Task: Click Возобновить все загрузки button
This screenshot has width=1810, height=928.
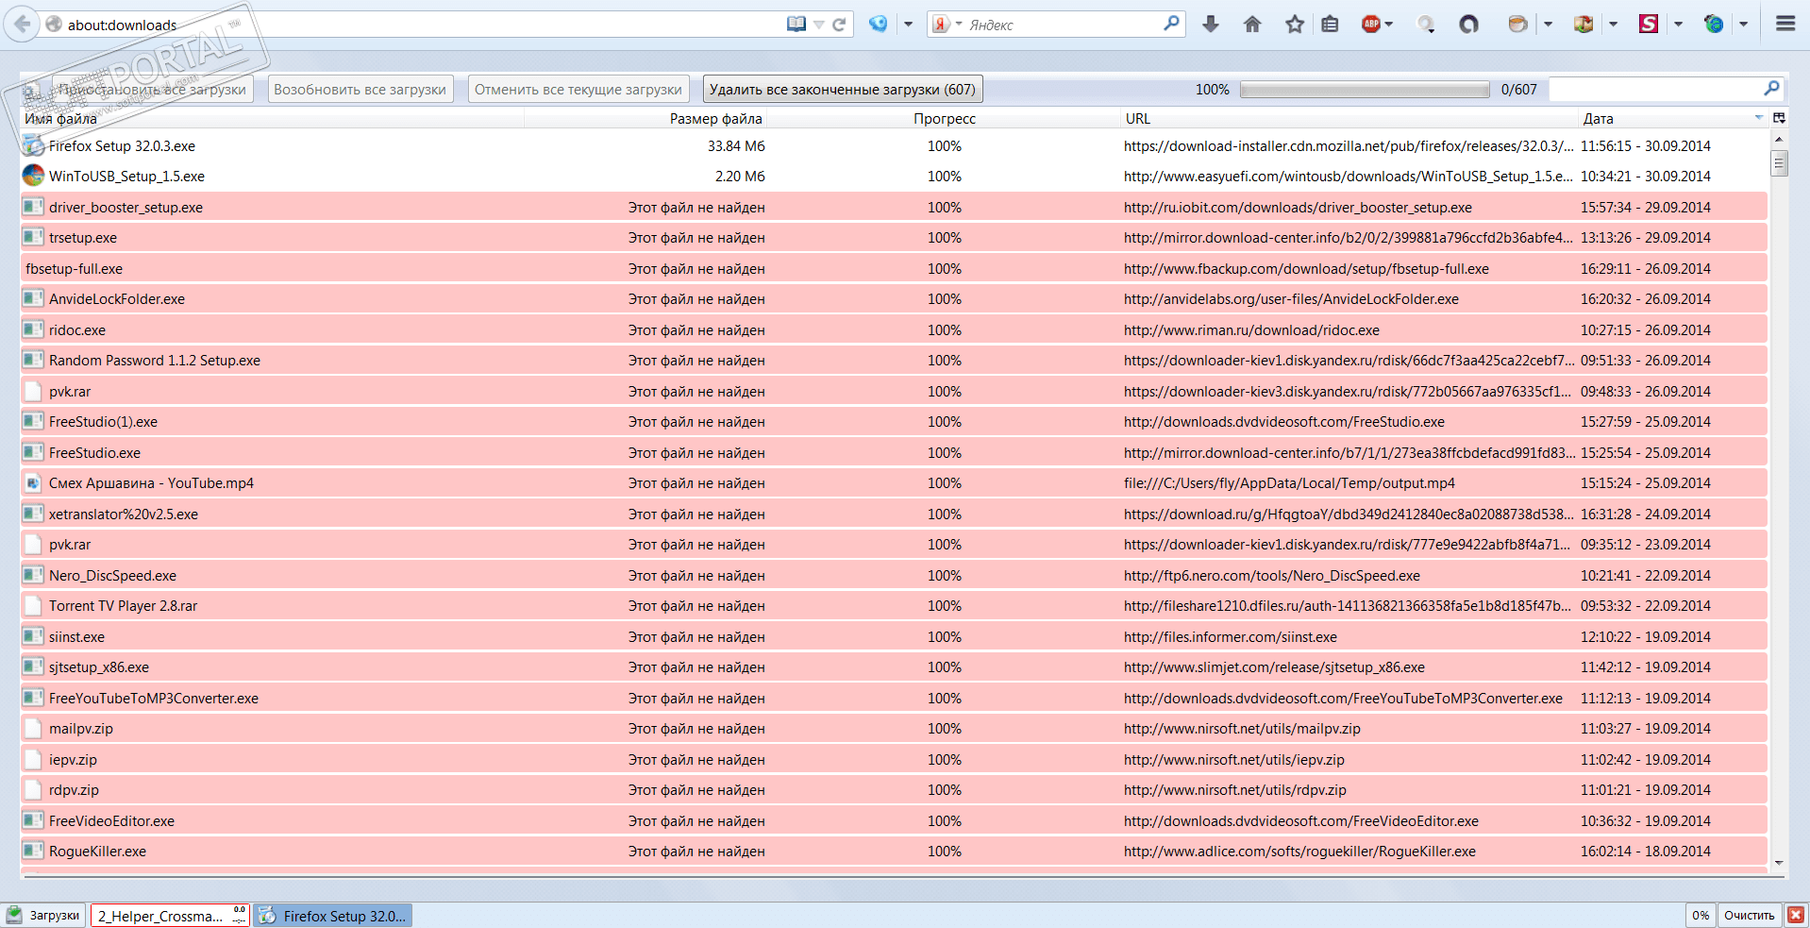Action: (360, 90)
